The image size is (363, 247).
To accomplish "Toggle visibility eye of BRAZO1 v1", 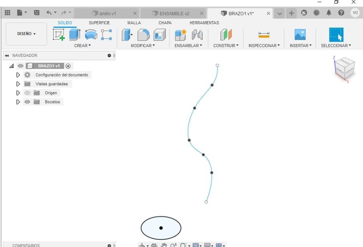I will [x=20, y=66].
